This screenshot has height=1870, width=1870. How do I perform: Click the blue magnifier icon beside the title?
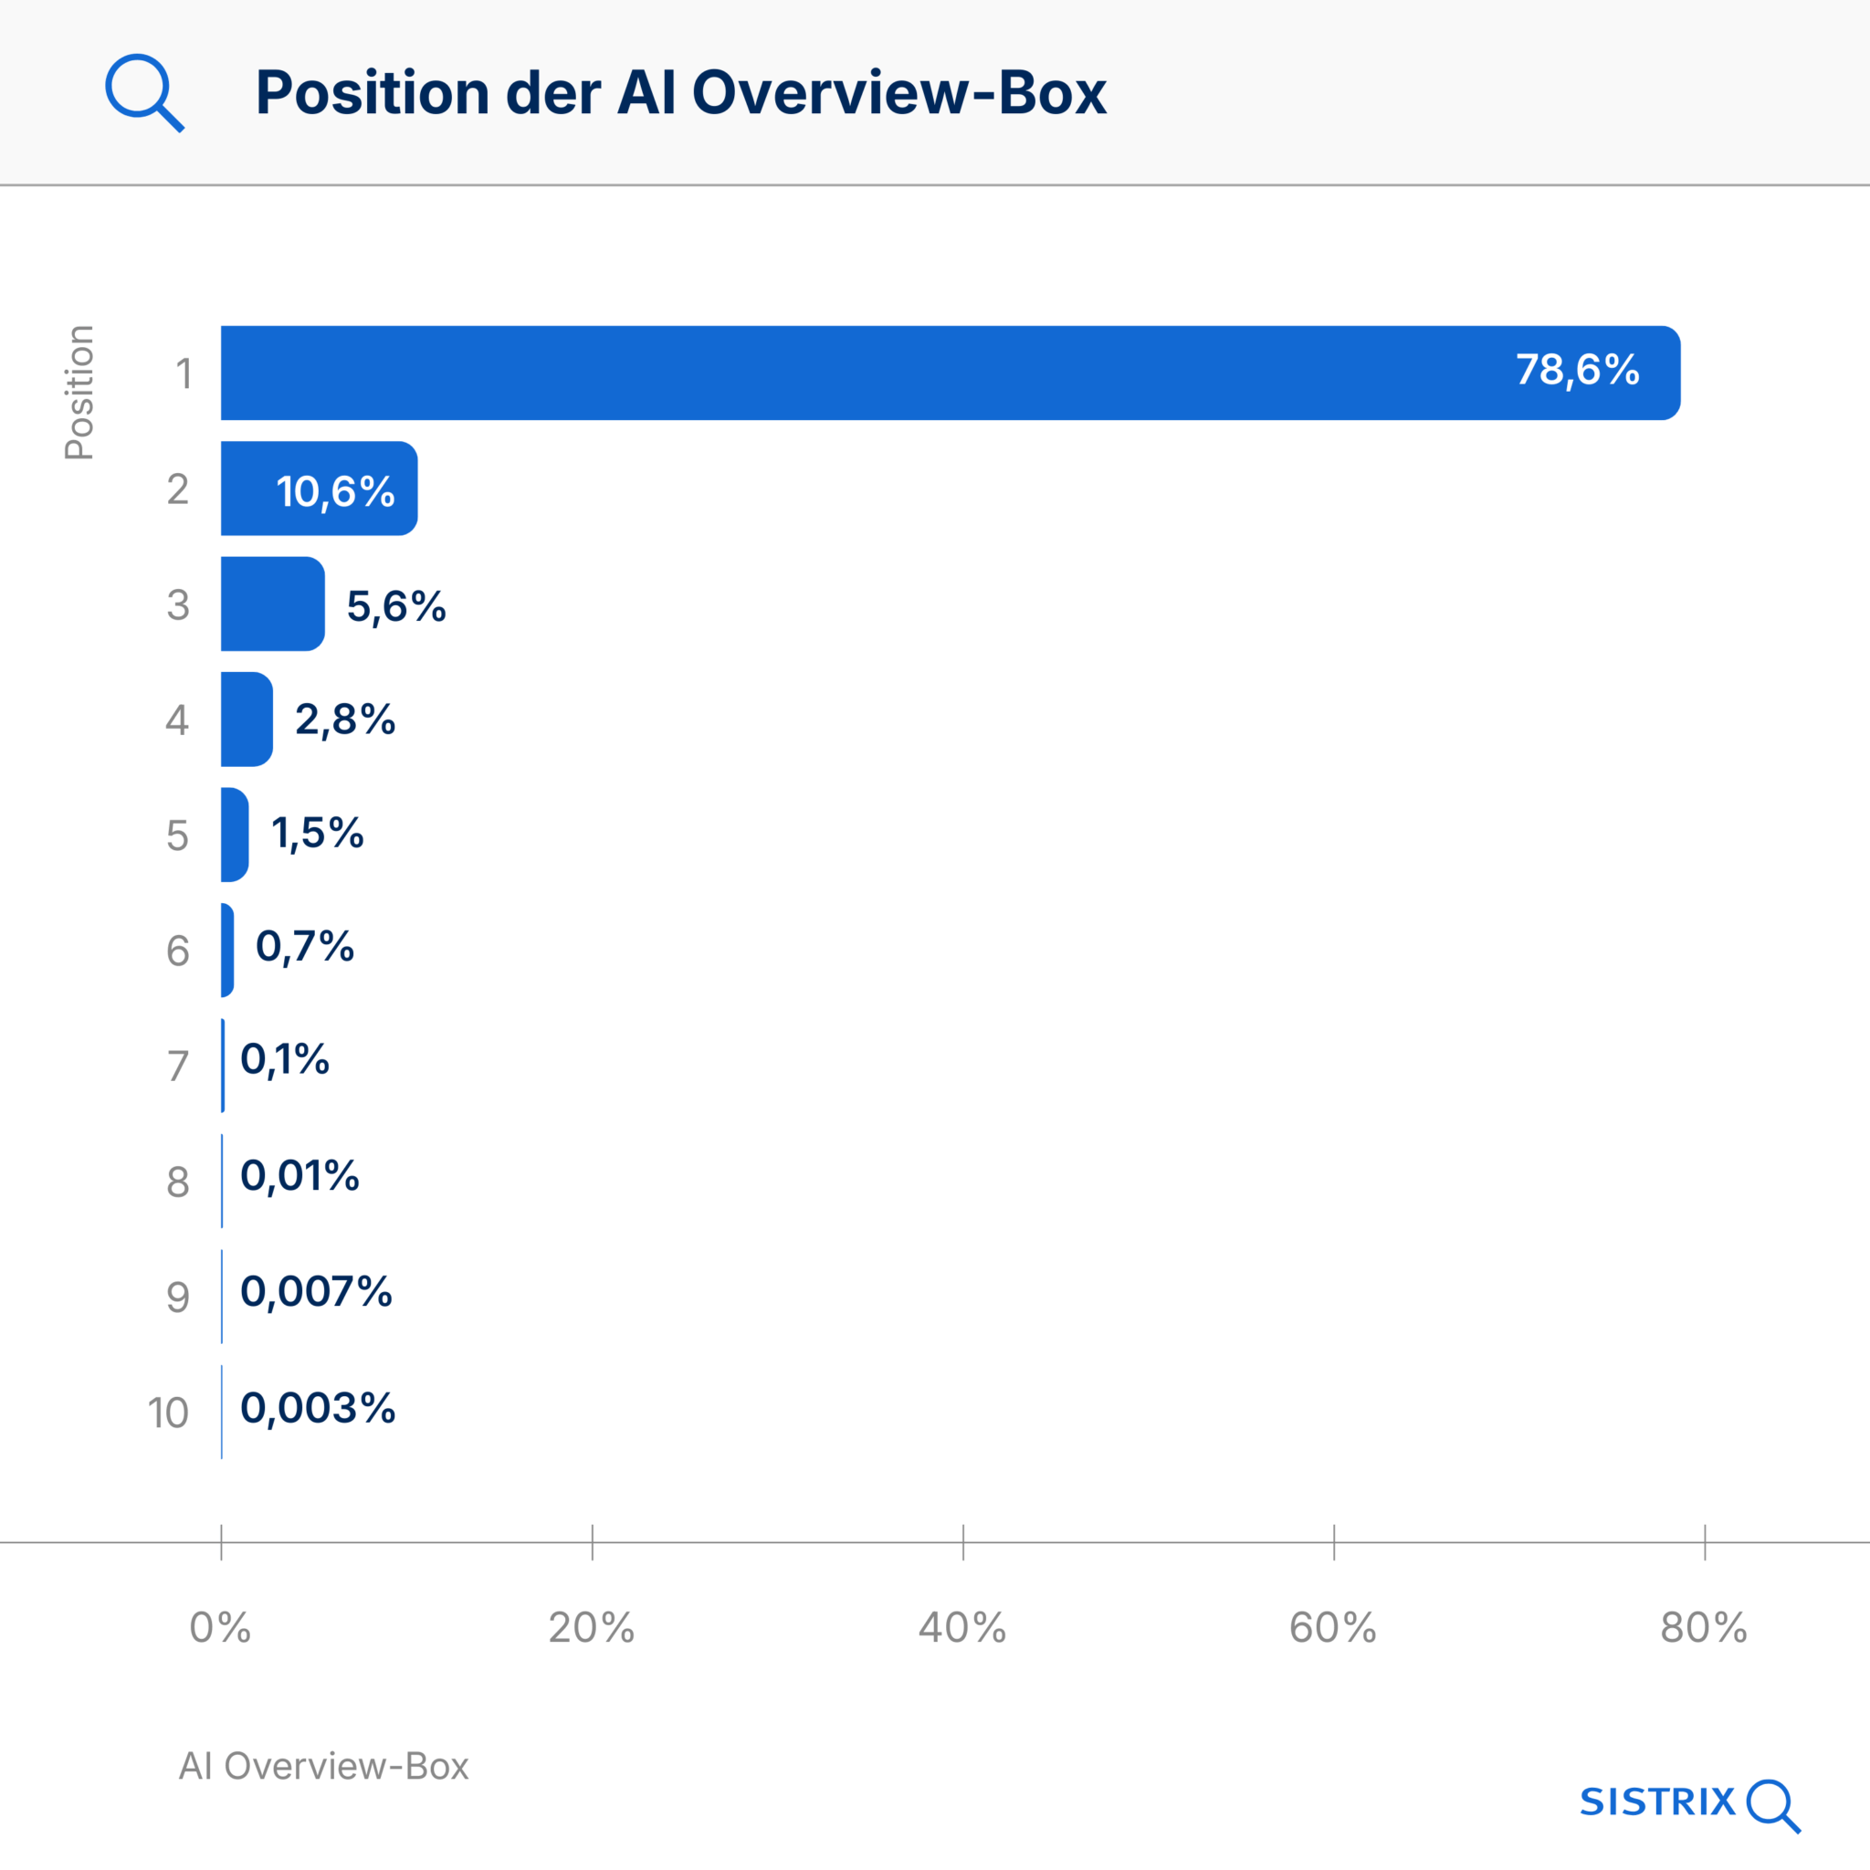[143, 92]
